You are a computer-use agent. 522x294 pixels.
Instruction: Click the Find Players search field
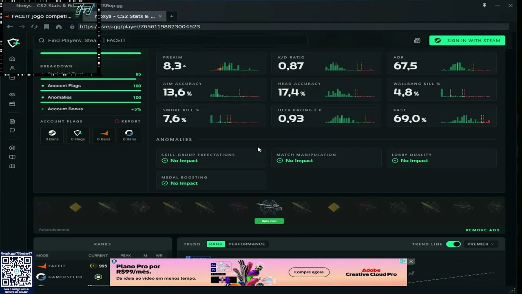coord(170,40)
